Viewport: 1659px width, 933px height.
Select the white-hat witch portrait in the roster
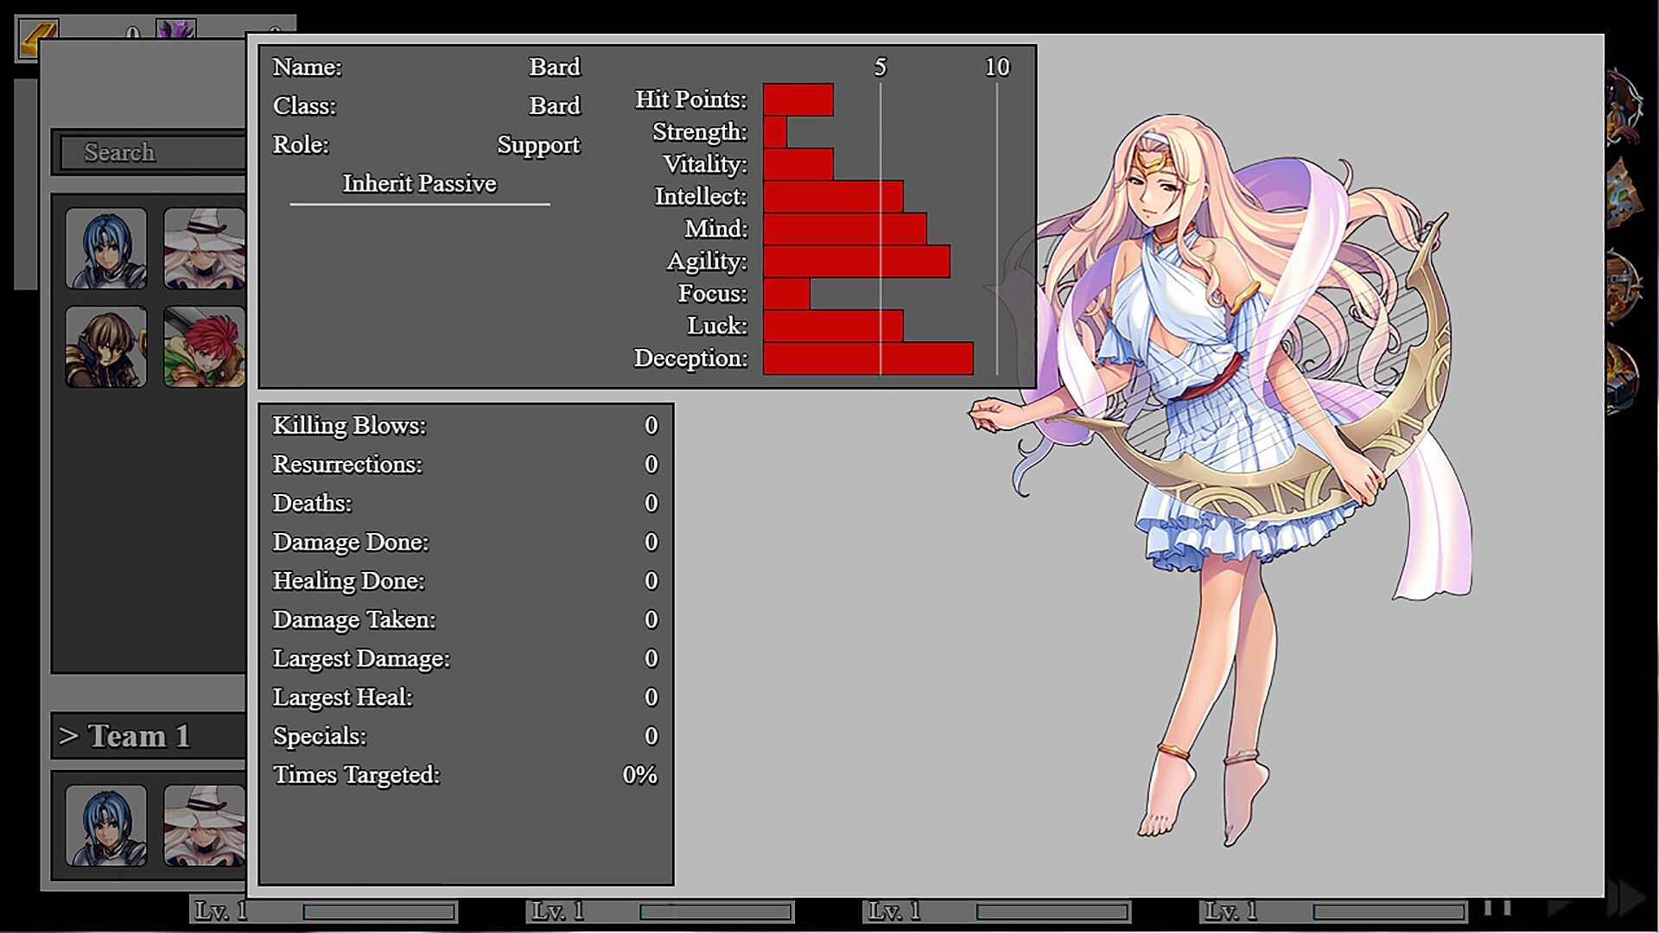[204, 248]
